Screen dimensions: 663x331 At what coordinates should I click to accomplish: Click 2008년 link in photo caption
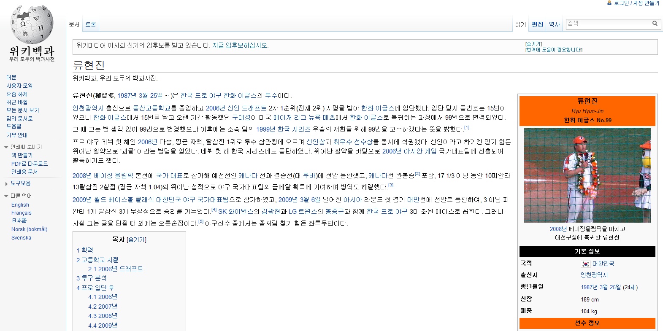558,229
